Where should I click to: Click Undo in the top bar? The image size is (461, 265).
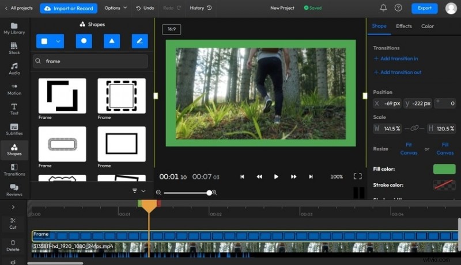(x=145, y=8)
